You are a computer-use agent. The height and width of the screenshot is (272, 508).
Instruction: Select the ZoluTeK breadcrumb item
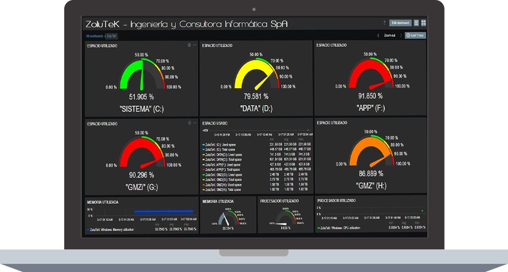[x=111, y=36]
